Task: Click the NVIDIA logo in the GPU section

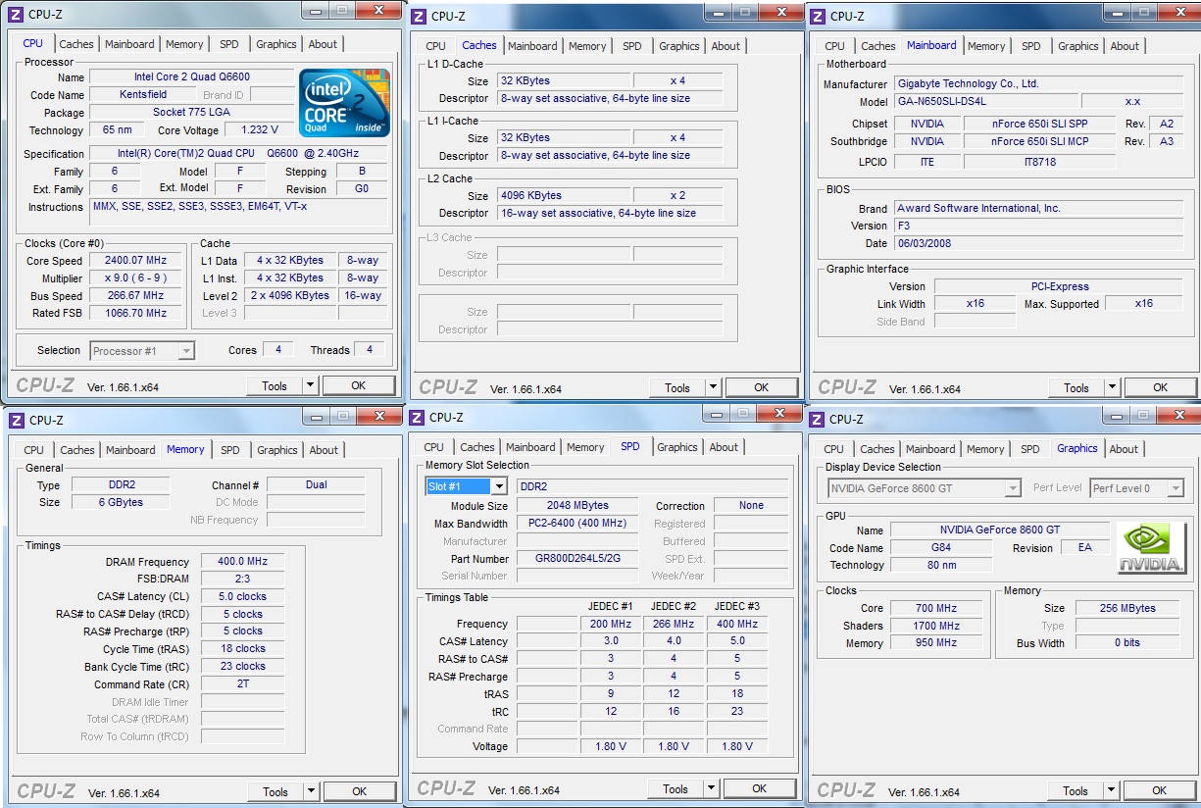Action: pyautogui.click(x=1151, y=548)
